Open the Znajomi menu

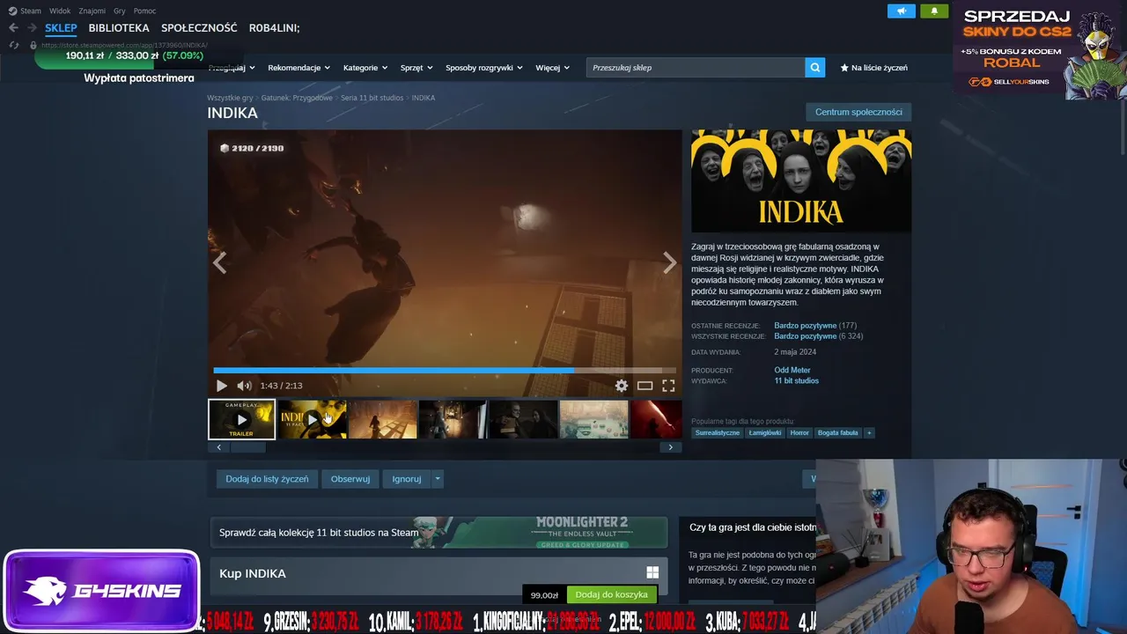(x=92, y=11)
